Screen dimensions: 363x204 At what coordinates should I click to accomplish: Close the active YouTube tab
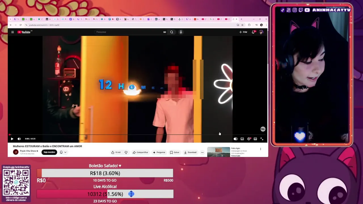237,19
